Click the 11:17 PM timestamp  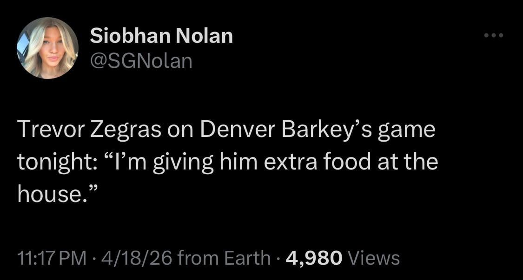coord(52,258)
